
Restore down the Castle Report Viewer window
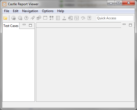[x=118, y=3]
